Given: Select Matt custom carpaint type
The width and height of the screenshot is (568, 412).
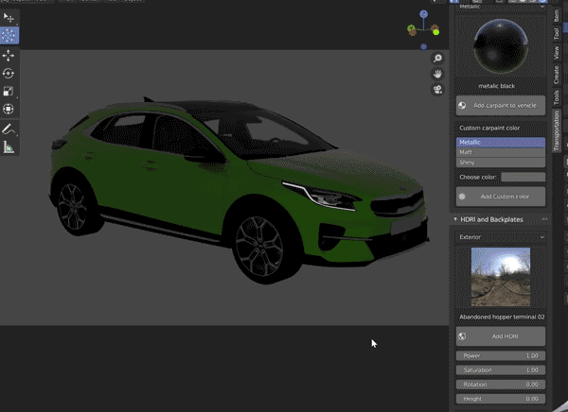Looking at the screenshot, I should (500, 152).
